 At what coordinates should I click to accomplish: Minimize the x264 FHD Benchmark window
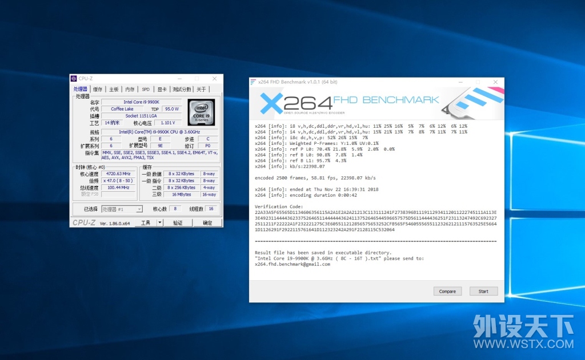[x=460, y=82]
